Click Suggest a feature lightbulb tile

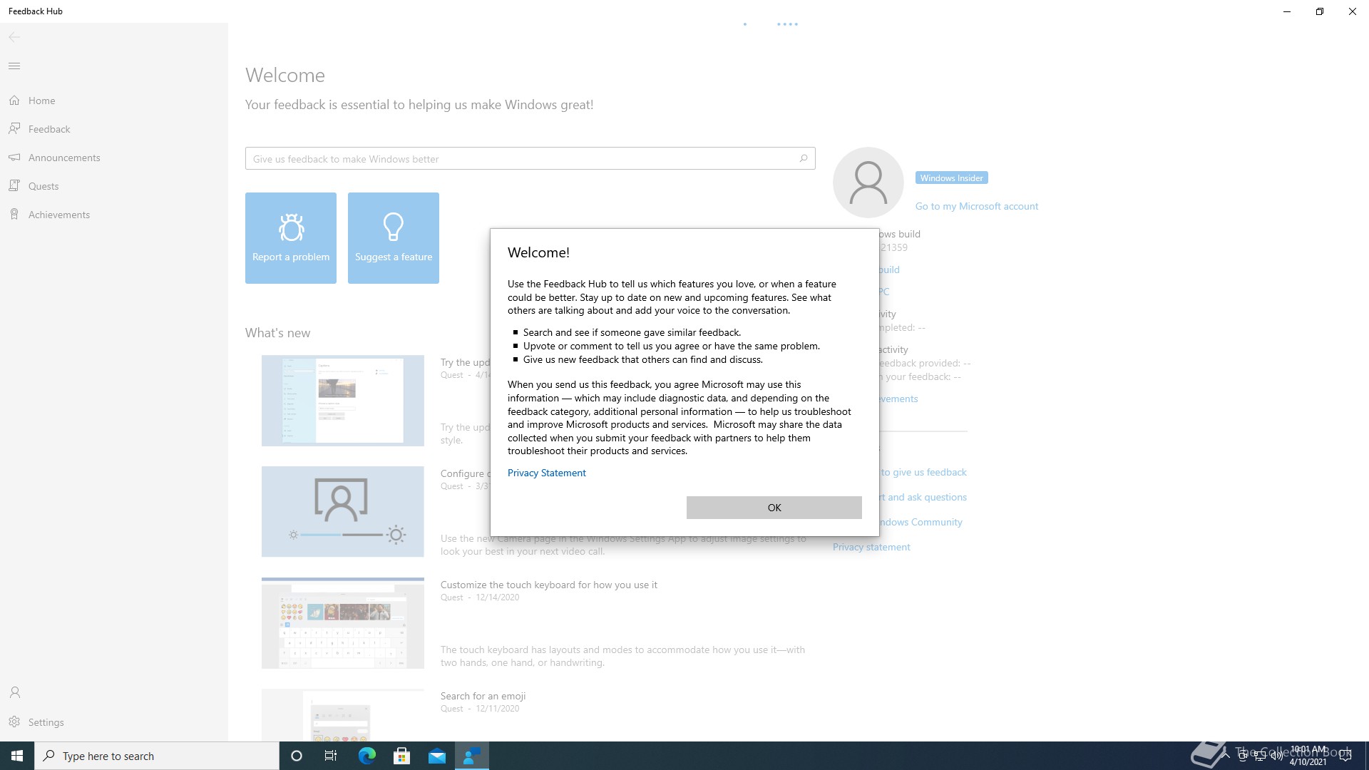(394, 238)
